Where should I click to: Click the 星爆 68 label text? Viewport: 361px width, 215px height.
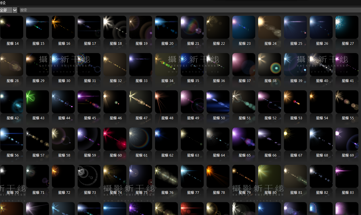(x=322, y=155)
